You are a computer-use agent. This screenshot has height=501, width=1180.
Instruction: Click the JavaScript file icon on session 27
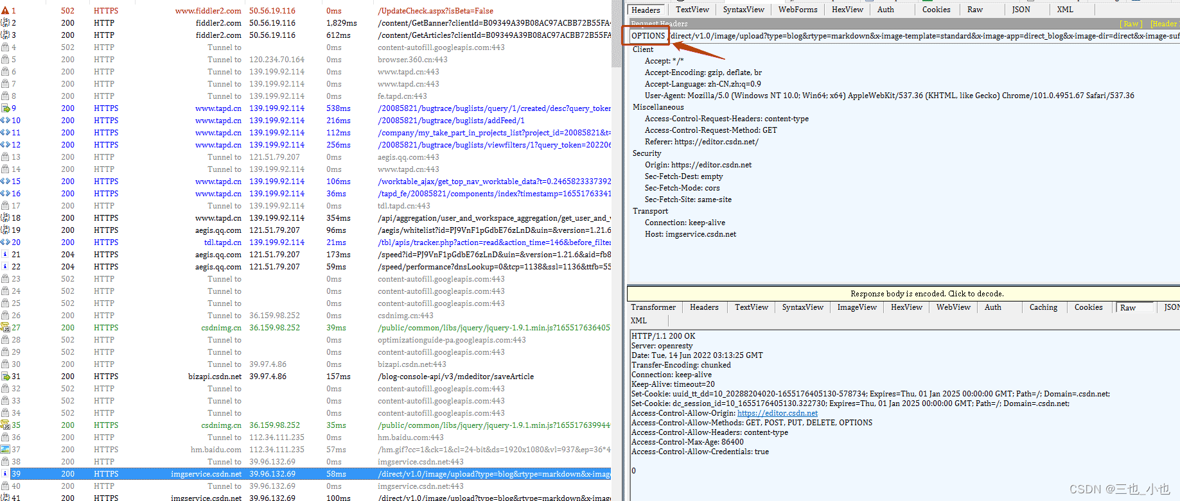(5, 328)
